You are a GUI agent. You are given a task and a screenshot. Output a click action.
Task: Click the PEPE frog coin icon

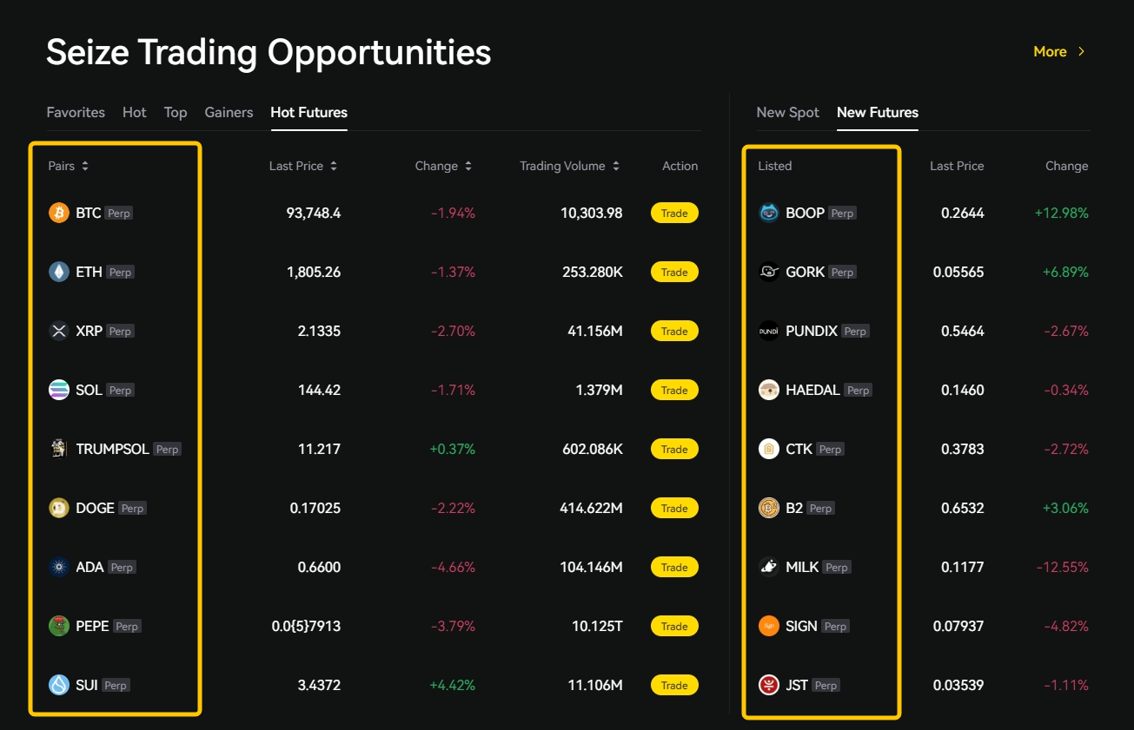point(59,626)
